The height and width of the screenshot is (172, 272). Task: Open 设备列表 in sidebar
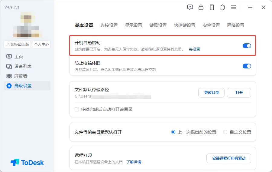tap(27, 66)
